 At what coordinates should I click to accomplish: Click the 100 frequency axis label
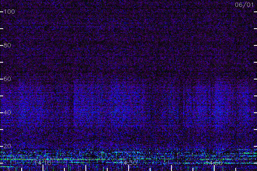[9, 12]
